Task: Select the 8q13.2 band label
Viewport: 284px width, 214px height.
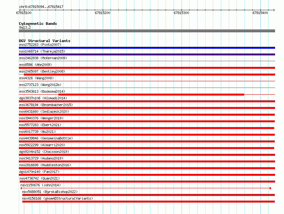Action: [x=25, y=27]
